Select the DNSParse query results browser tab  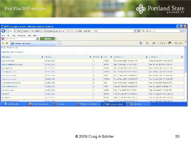33,43
